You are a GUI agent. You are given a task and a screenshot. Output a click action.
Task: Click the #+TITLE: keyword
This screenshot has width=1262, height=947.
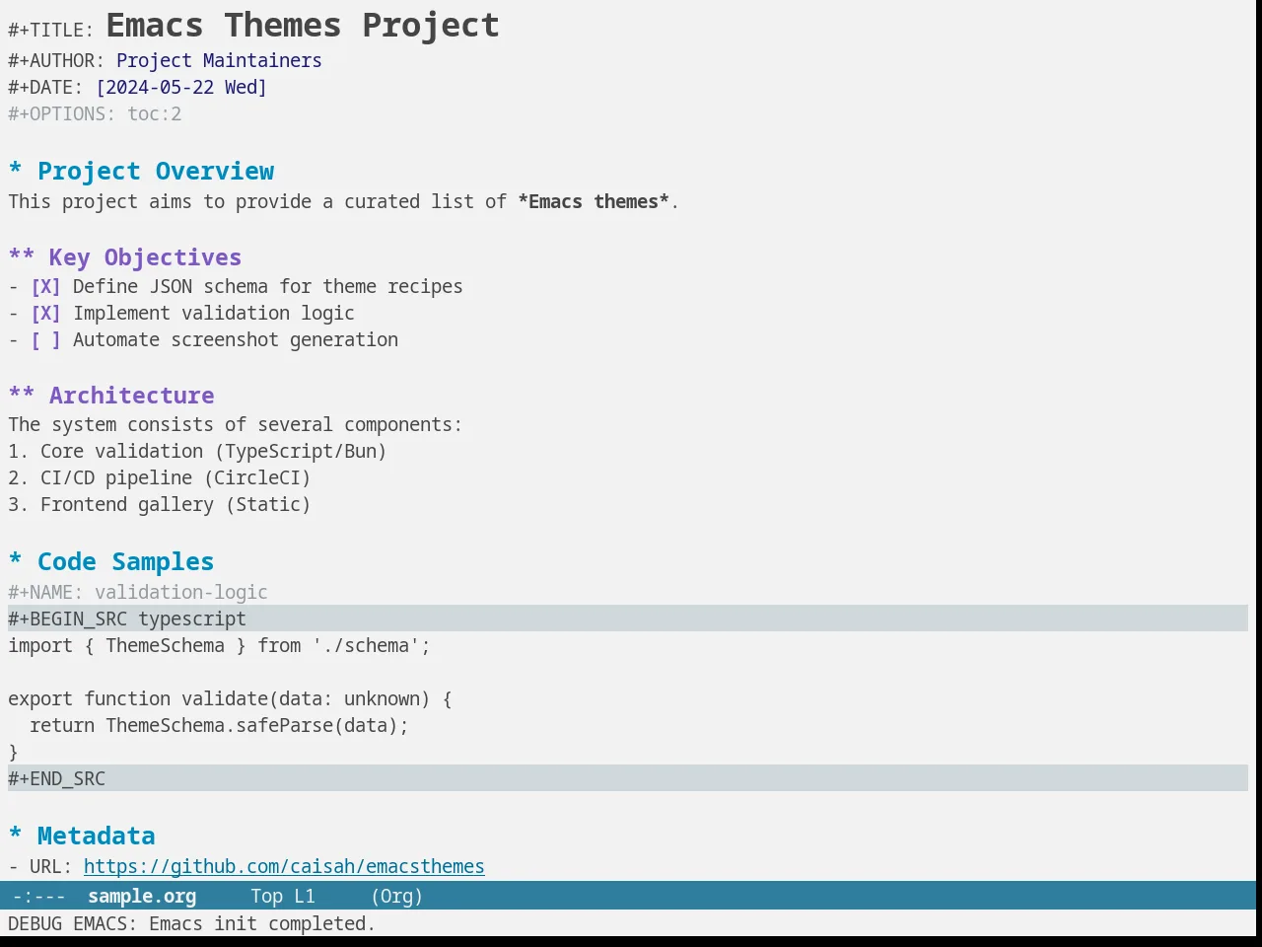(x=50, y=31)
